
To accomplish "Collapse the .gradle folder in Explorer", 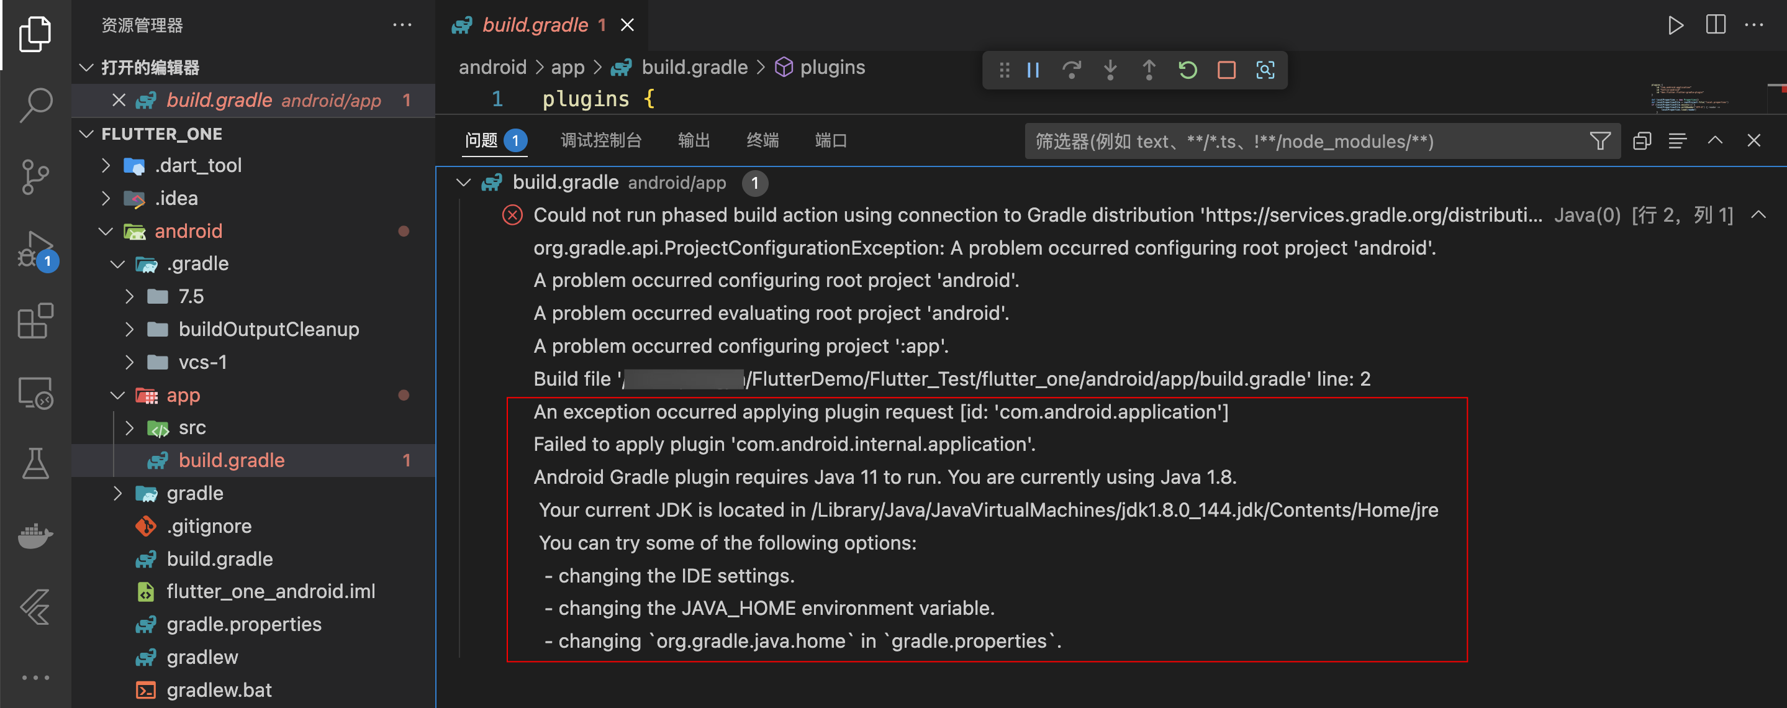I will coord(117,263).
